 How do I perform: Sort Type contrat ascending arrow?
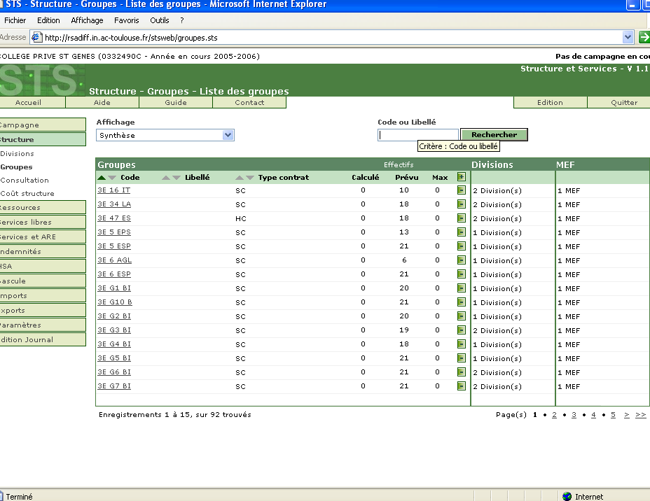(x=239, y=177)
